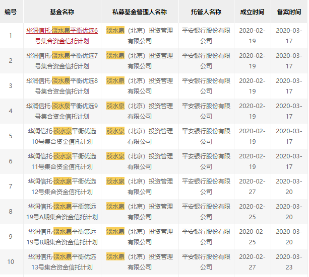The image size is (309, 277).
Task: Click fund name 淡水泉平衡优选10号集合资金信托计划
Action: pos(62,136)
